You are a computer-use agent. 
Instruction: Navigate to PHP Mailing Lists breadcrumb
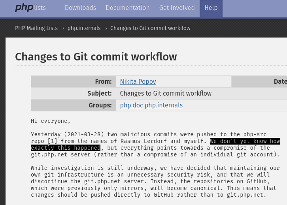point(36,28)
